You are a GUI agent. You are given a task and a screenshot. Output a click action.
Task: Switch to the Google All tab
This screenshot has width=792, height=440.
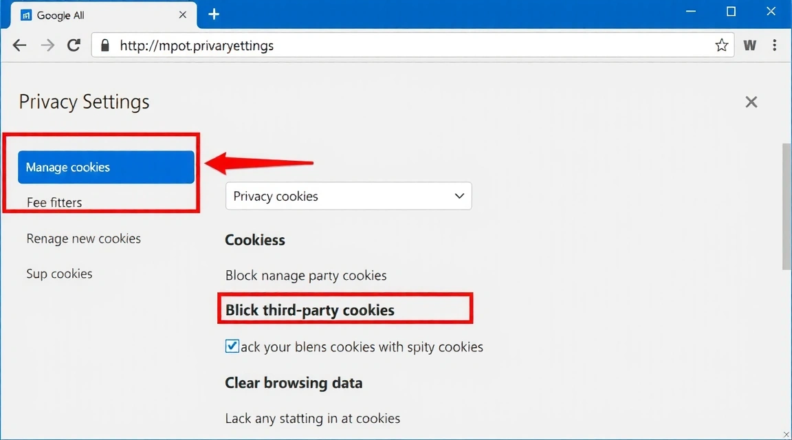[x=96, y=14]
